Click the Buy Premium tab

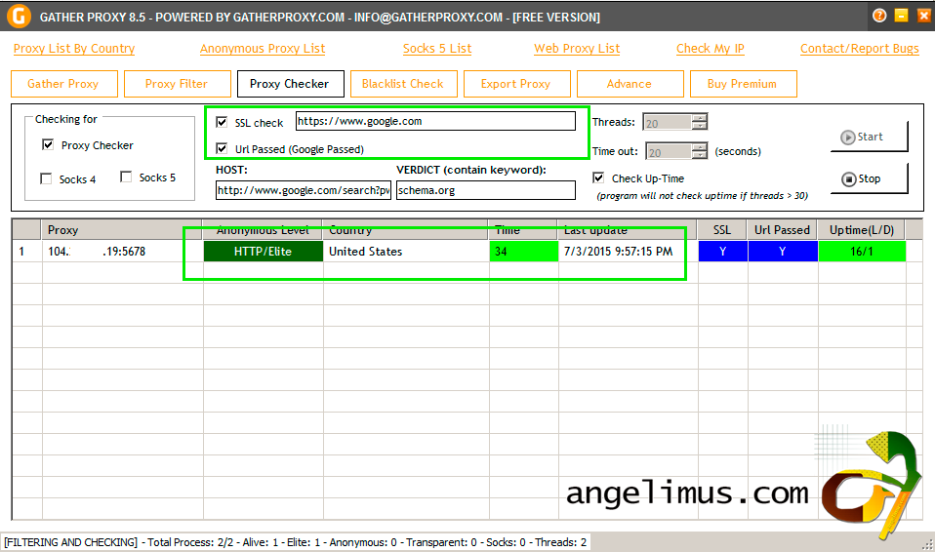(x=744, y=84)
